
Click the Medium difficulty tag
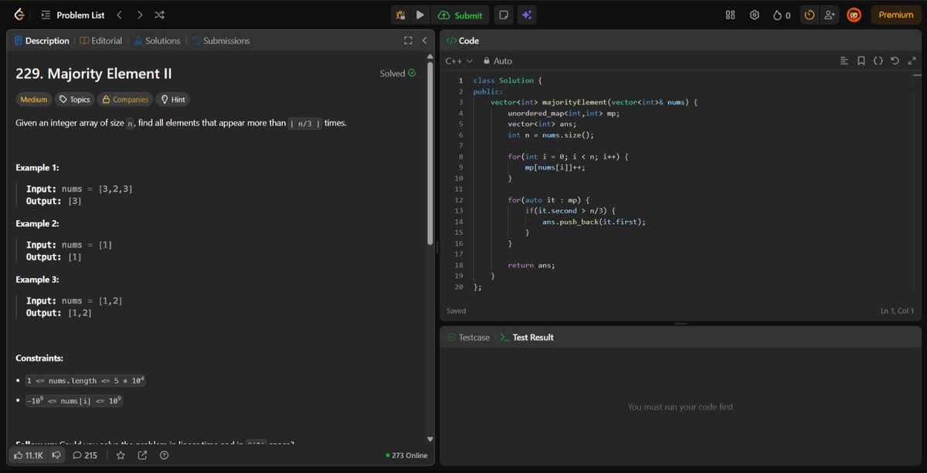[x=34, y=100]
